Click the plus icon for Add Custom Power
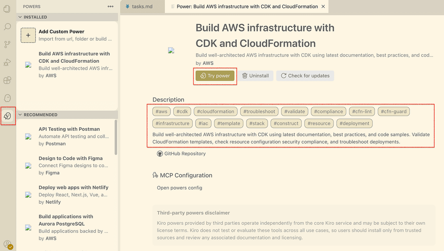Image resolution: width=444 pixels, height=251 pixels. tap(28, 35)
